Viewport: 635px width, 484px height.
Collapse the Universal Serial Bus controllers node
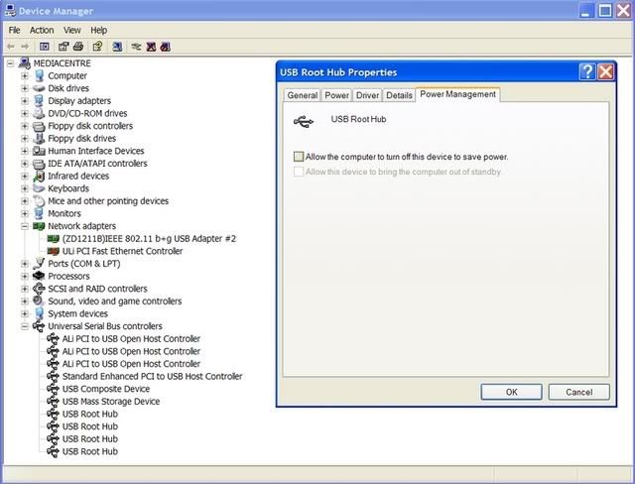click(24, 326)
